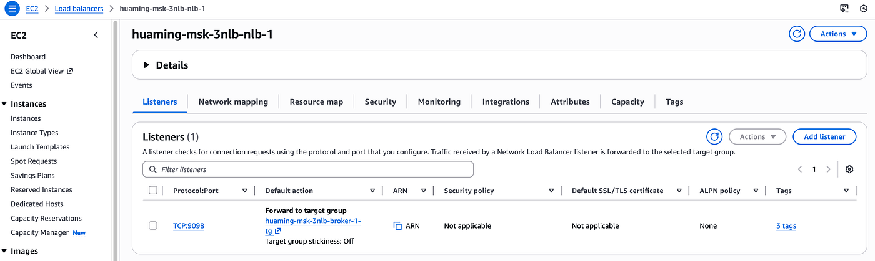Click external link icon by EC2 Global View
875x261 pixels.
pos(70,71)
